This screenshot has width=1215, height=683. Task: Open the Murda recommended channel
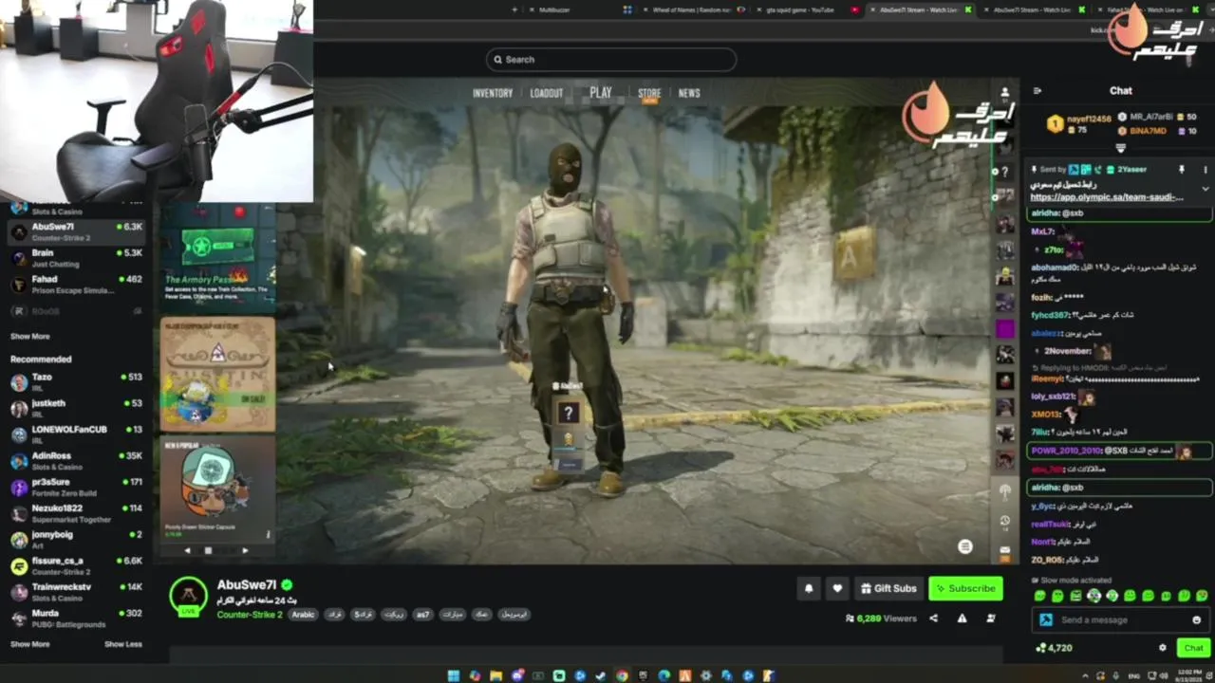[76, 617]
